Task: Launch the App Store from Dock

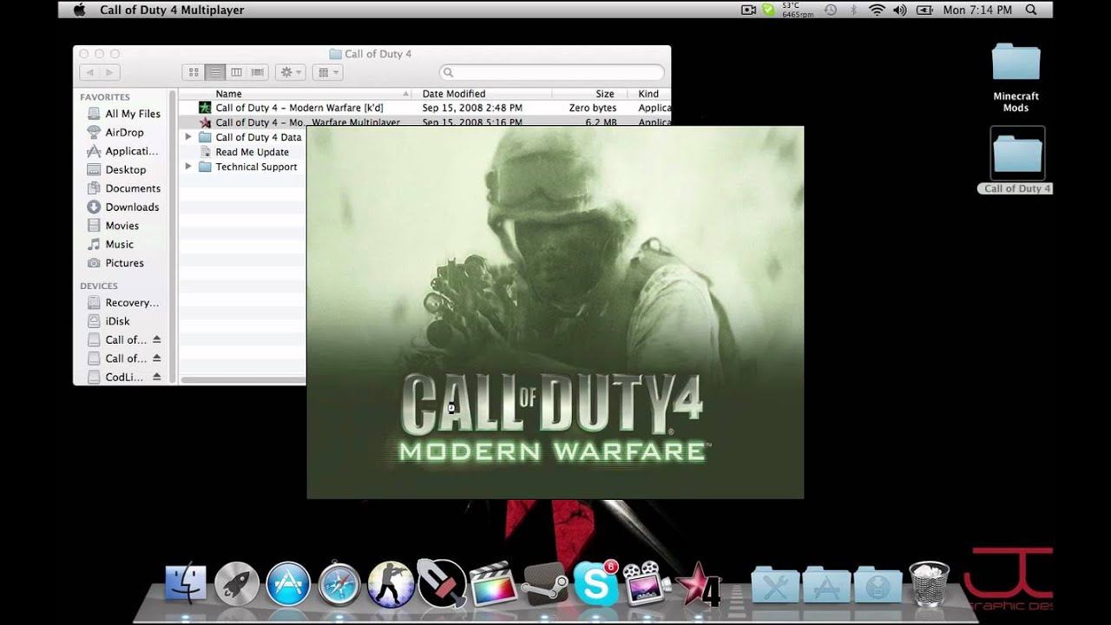Action: pos(288,584)
